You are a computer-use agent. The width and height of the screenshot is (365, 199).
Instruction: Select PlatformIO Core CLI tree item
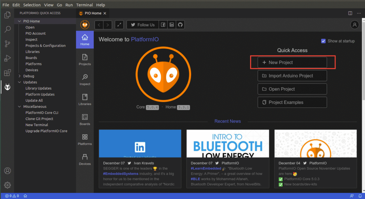point(42,112)
